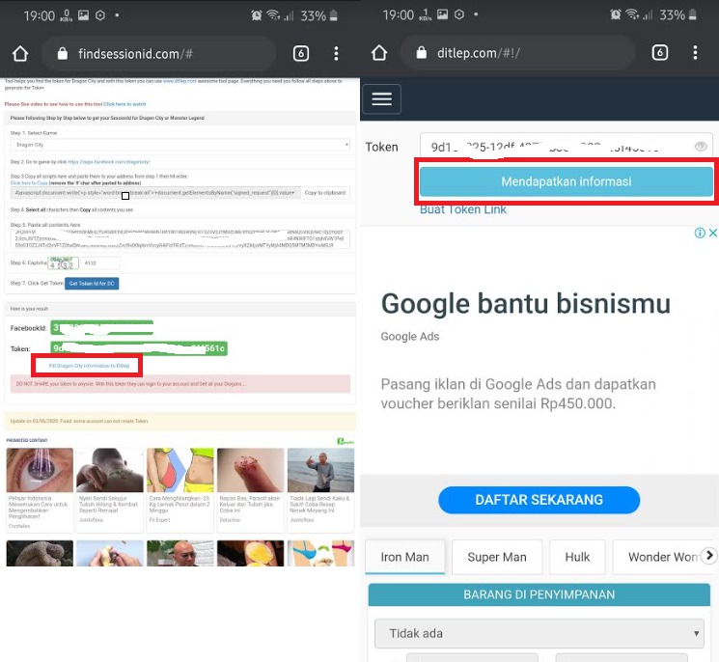Screen dimensions: 719x662
Task: Open Cara Menghilangkan belly fat ad
Action: (180, 489)
